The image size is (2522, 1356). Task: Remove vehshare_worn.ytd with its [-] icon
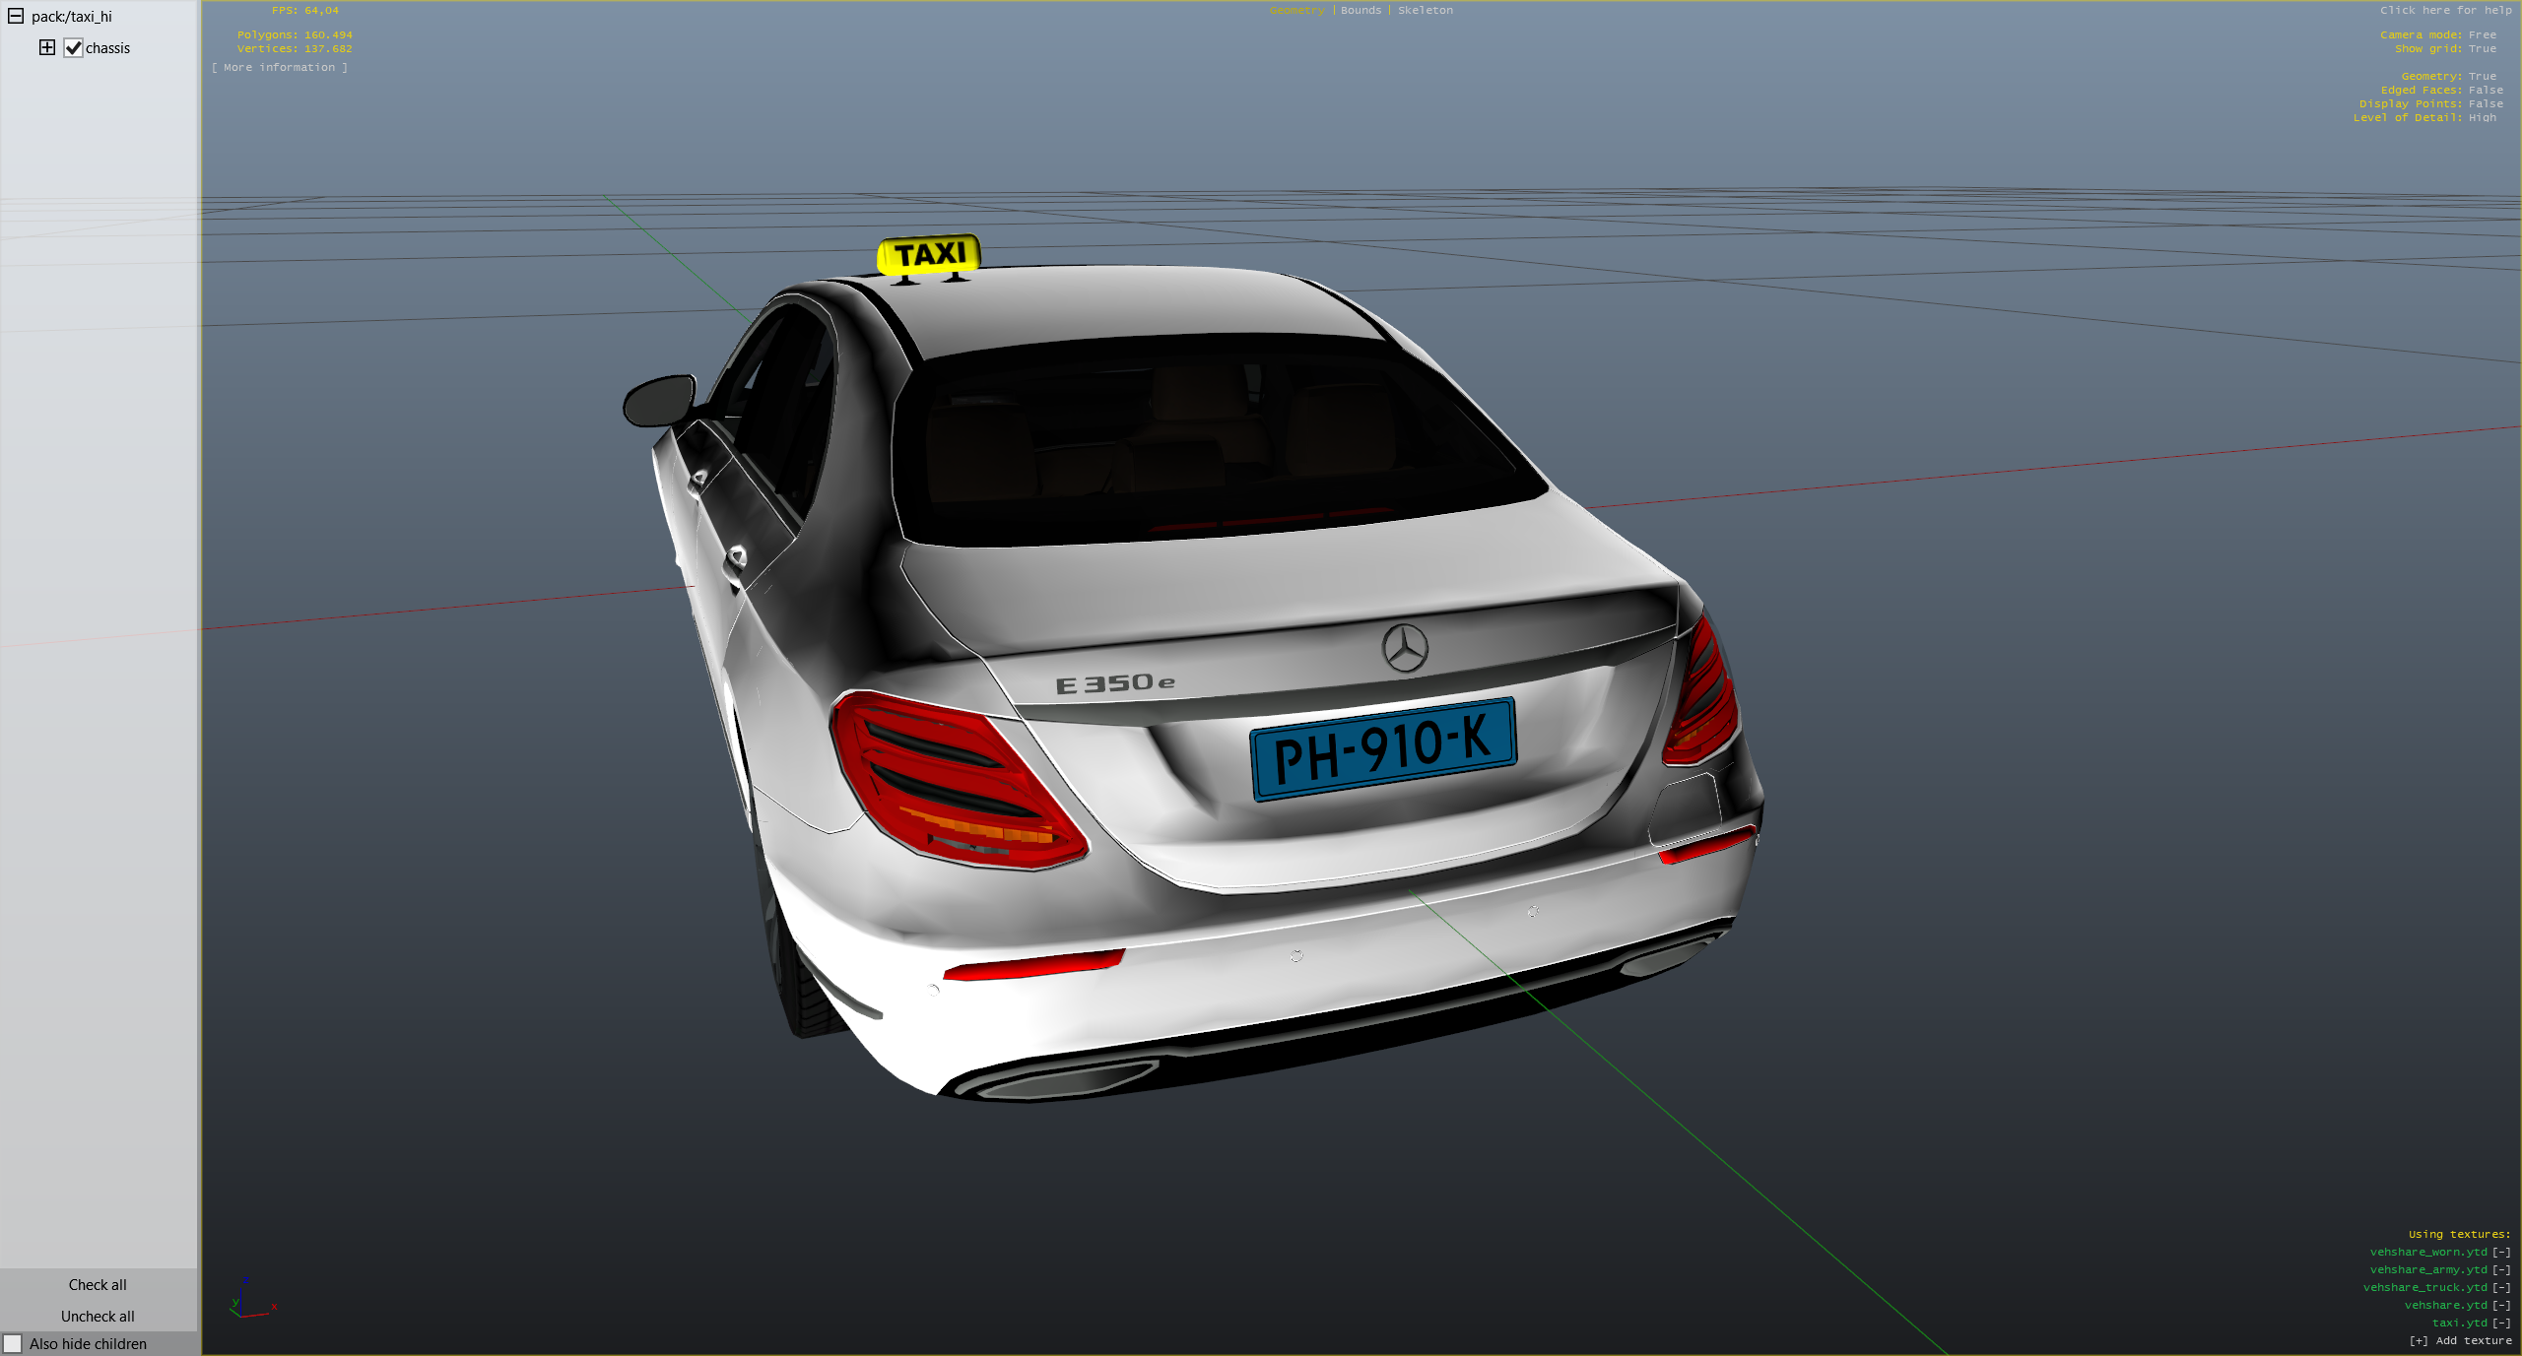2500,1252
